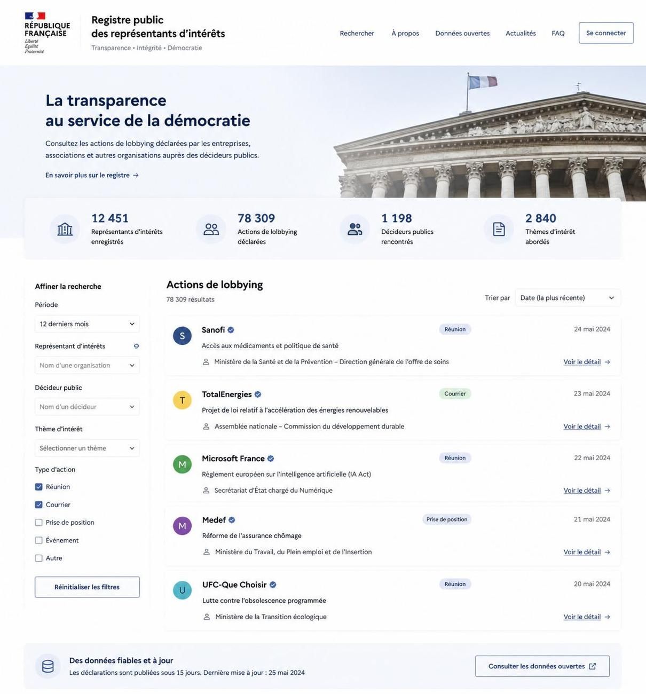The width and height of the screenshot is (646, 694).
Task: Click the Réunion tag on UFC-Que Choisir card
Action: click(455, 584)
